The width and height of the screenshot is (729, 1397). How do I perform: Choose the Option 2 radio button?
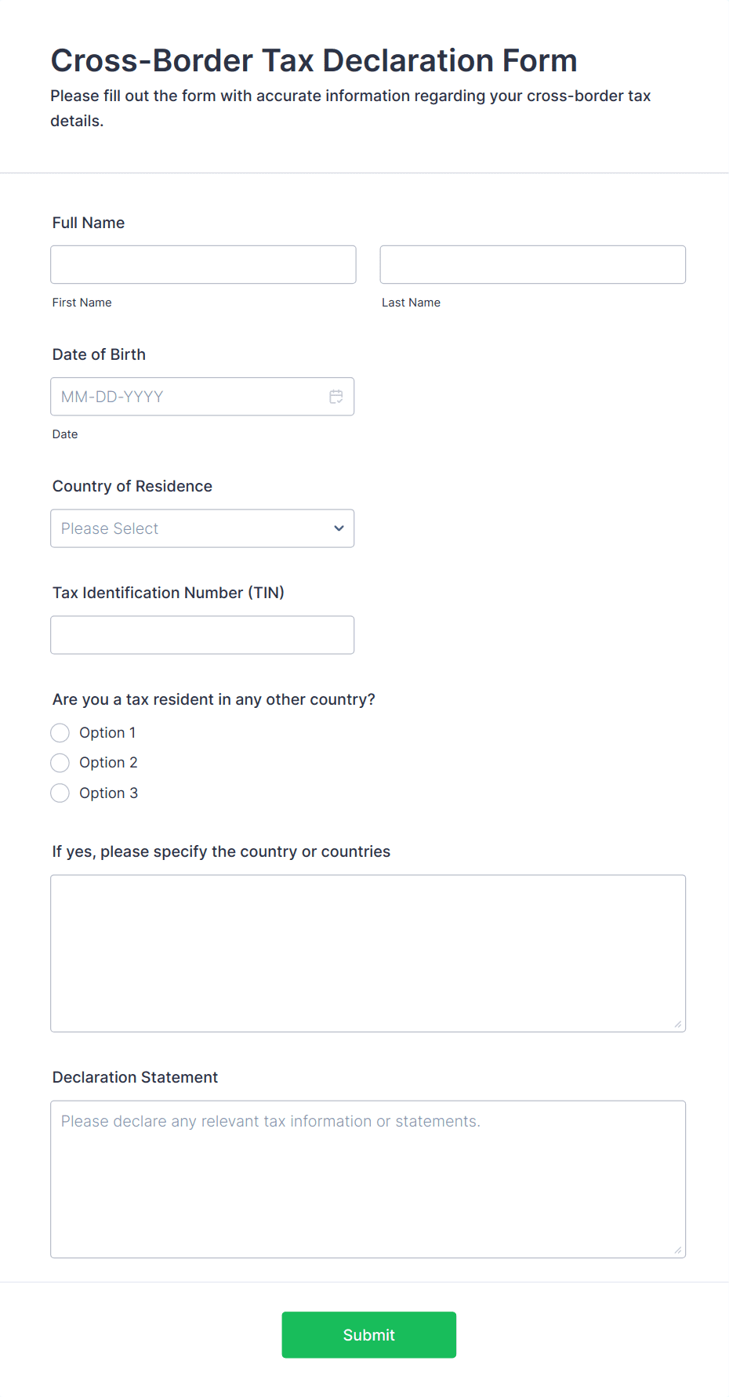tap(60, 763)
